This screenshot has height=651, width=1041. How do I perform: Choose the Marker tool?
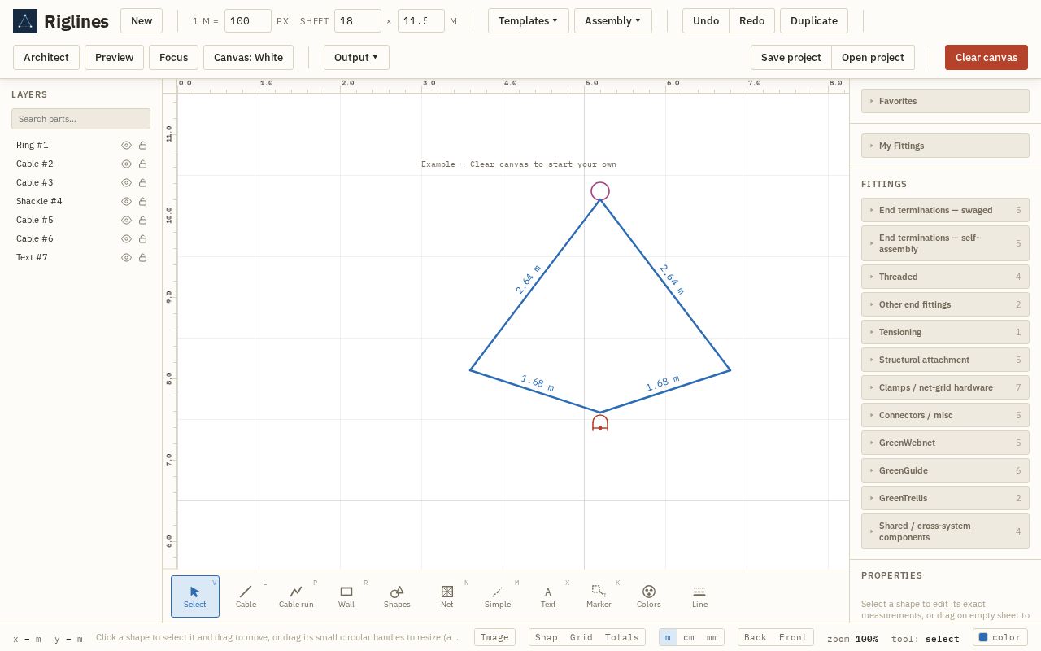pyautogui.click(x=599, y=596)
